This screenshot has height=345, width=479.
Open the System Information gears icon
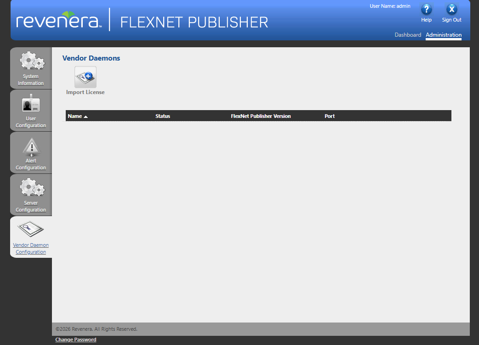pyautogui.click(x=32, y=61)
